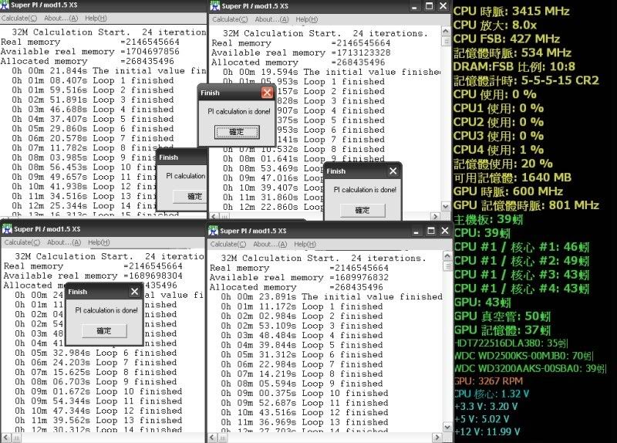
Task: Maximize the 1713123328 memory Super PI window
Action: coord(429,6)
